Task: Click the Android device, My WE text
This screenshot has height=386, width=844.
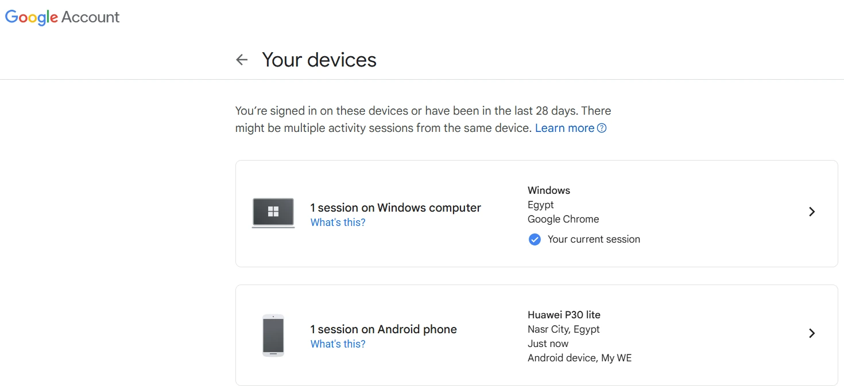Action: pyautogui.click(x=579, y=358)
